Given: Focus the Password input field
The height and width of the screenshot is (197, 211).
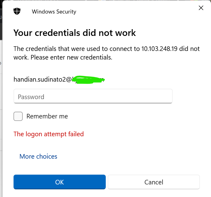Looking at the screenshot, I should tap(93, 96).
